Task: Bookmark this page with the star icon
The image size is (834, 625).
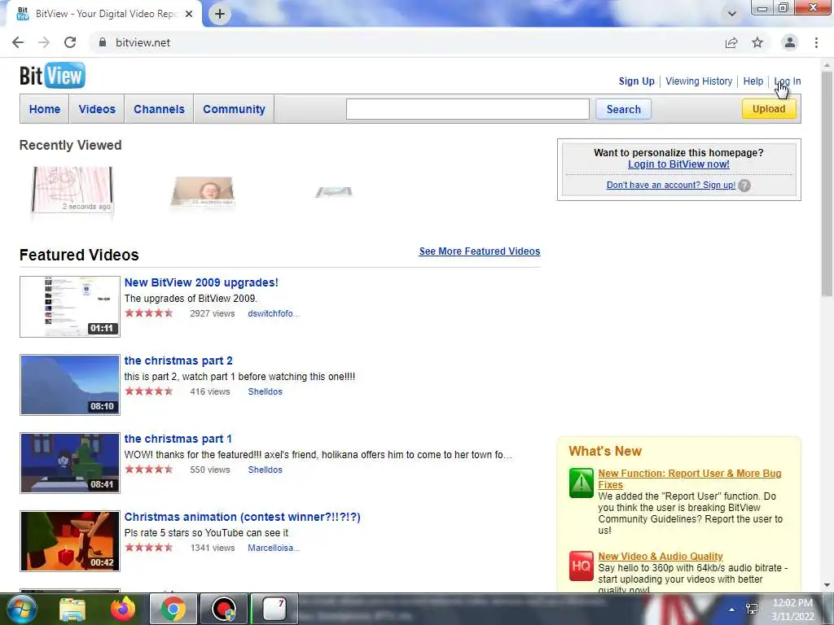Action: click(x=757, y=42)
